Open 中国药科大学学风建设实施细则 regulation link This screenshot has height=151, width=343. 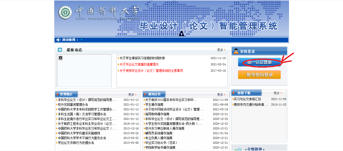(79, 133)
